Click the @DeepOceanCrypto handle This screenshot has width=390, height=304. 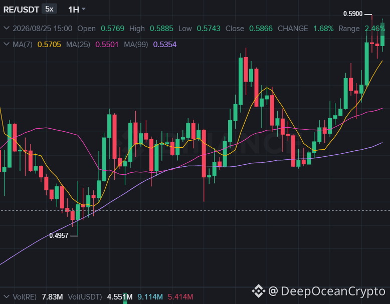click(x=327, y=291)
